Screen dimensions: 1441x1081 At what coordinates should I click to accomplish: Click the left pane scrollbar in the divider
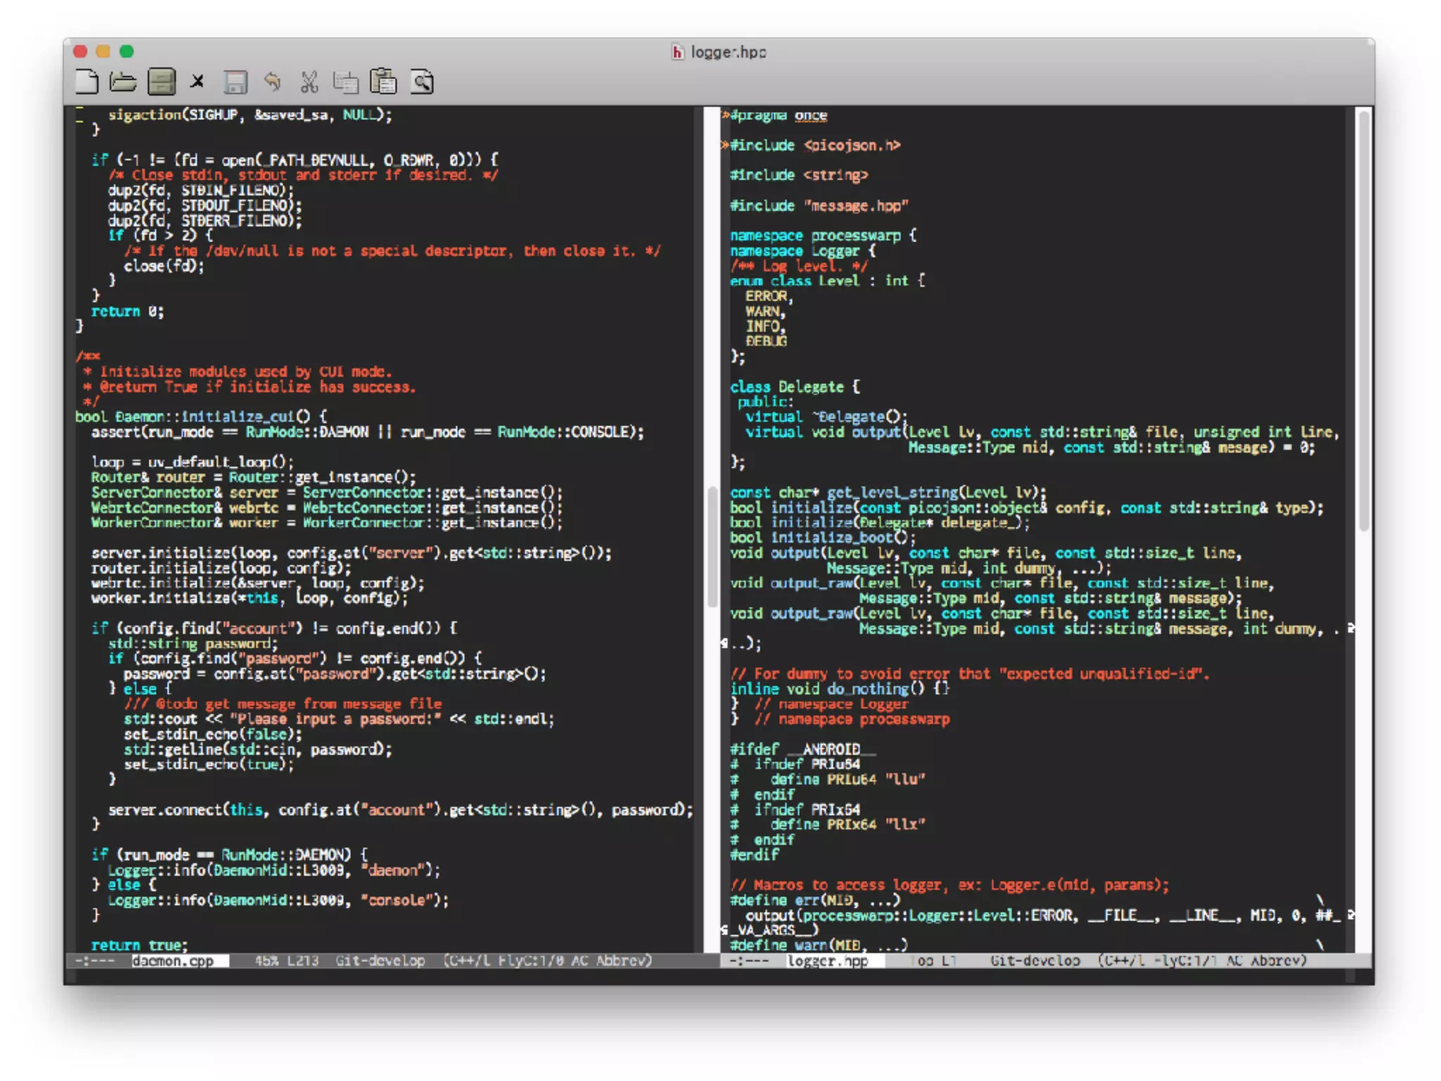pos(712,545)
